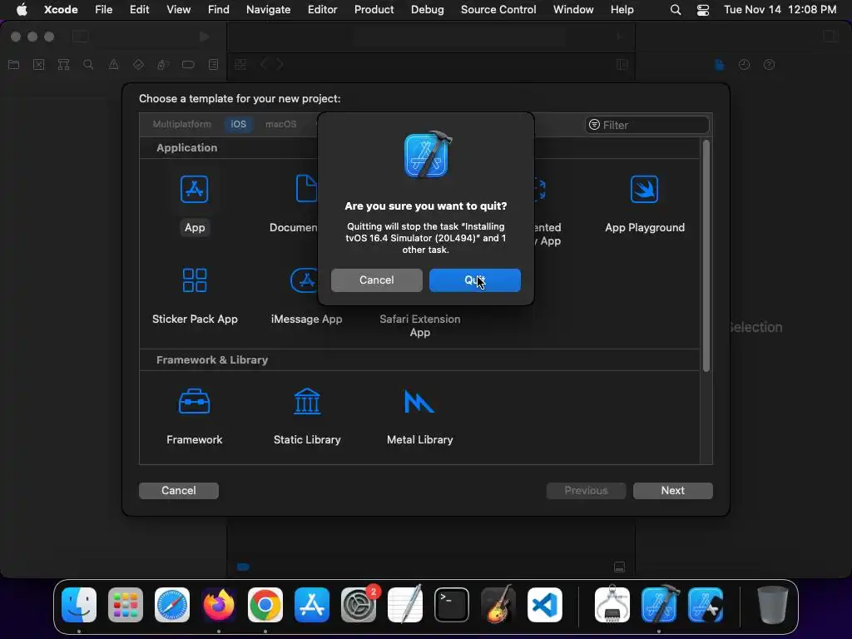852x639 pixels.
Task: Show the Debug navigator
Action: [x=163, y=65]
